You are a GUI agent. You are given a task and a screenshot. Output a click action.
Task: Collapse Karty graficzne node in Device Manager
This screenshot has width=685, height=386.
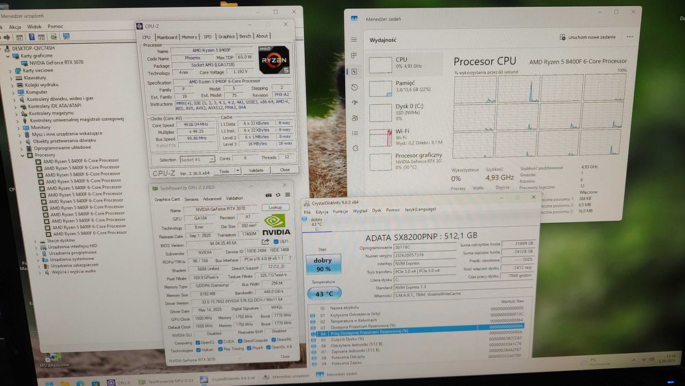[x=8, y=56]
